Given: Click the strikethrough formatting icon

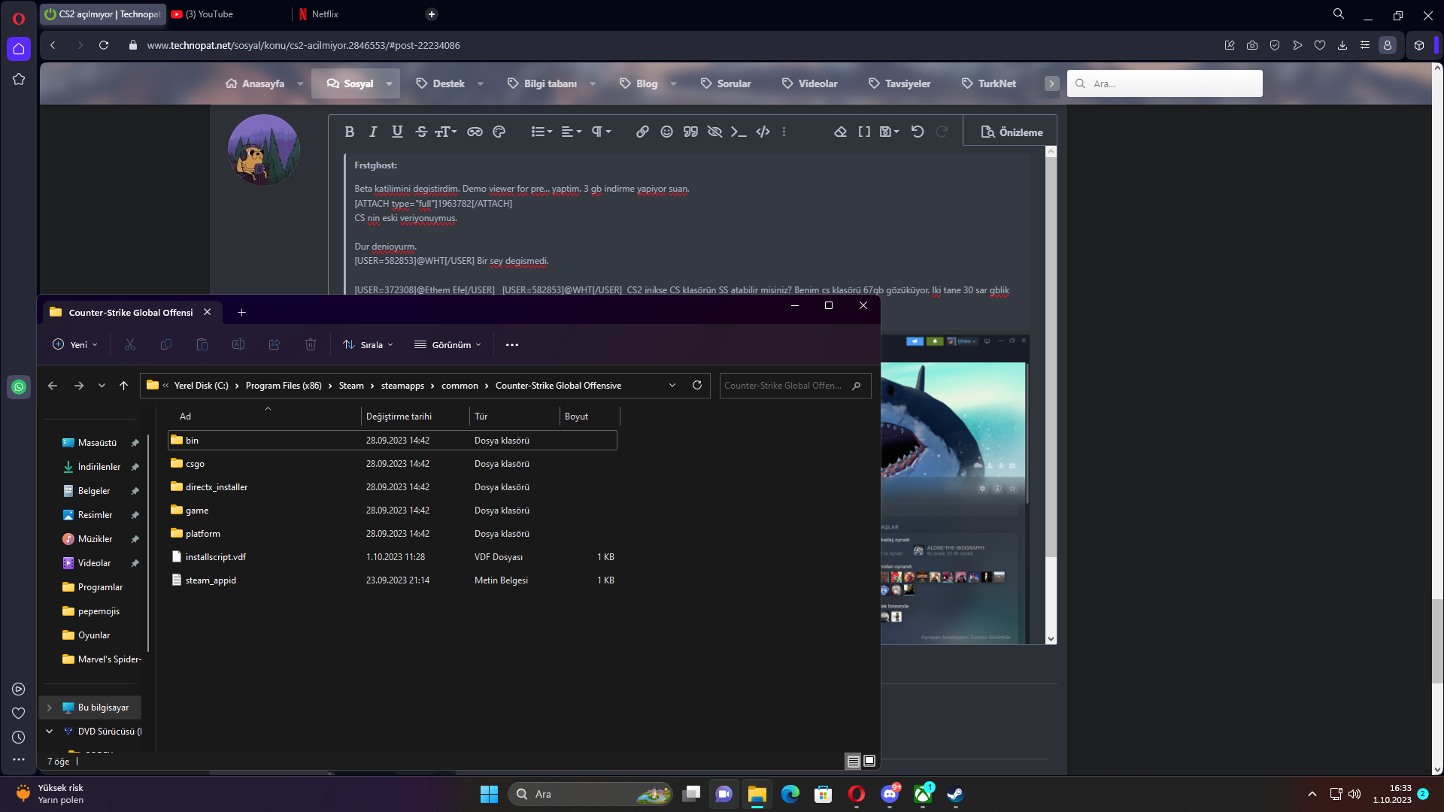Looking at the screenshot, I should (x=421, y=132).
